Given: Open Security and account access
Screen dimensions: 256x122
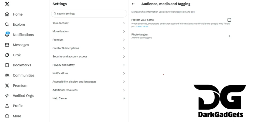Looking at the screenshot, I should (x=89, y=57).
